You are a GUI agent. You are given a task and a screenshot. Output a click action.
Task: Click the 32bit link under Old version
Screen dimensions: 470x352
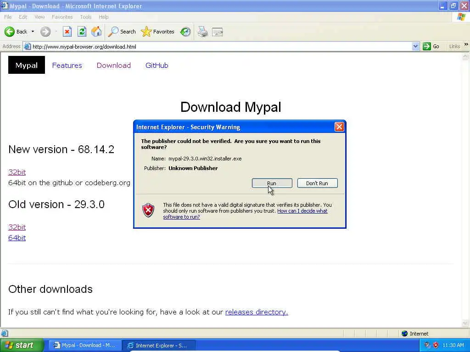[x=17, y=227]
